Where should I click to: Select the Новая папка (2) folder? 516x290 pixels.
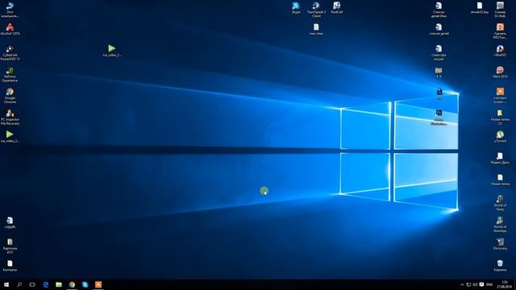[500, 118]
